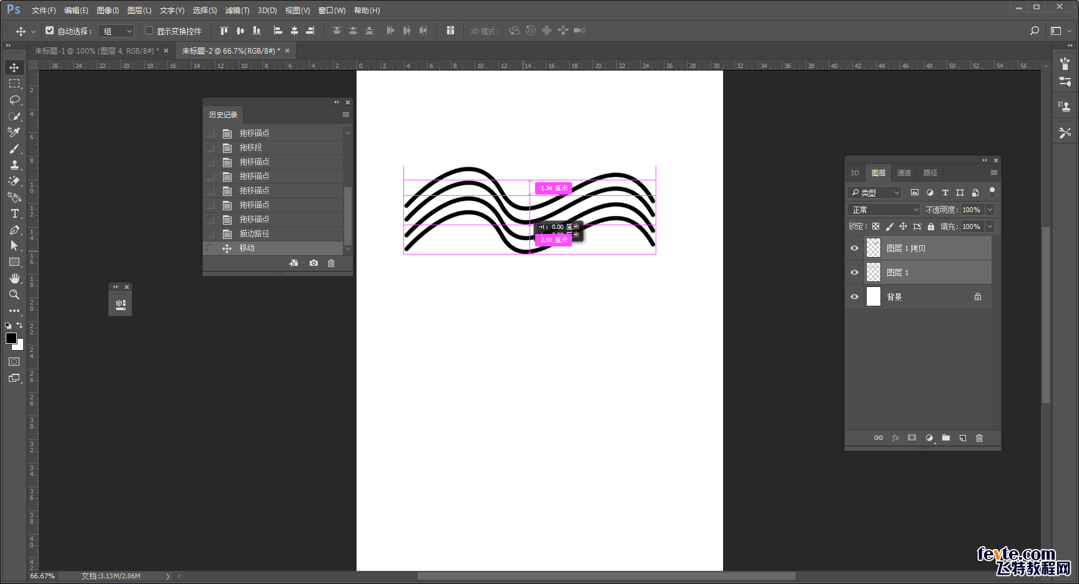Viewport: 1079px width, 584px height.
Task: Align horizontal centers in options bar
Action: pyautogui.click(x=294, y=31)
